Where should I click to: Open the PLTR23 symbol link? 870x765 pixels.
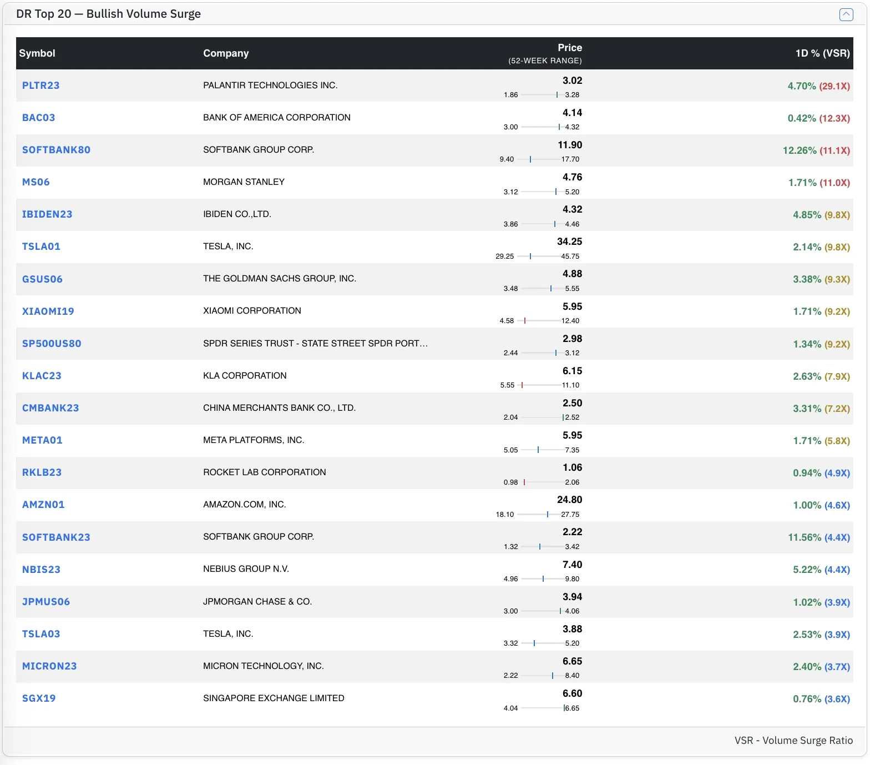click(x=41, y=85)
